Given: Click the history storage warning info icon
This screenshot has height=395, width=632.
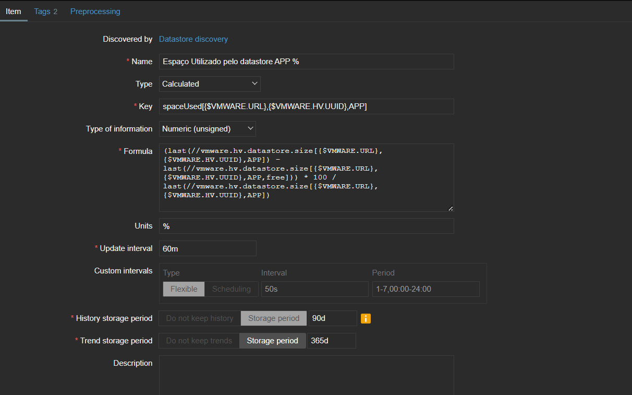Looking at the screenshot, I should click(x=366, y=318).
